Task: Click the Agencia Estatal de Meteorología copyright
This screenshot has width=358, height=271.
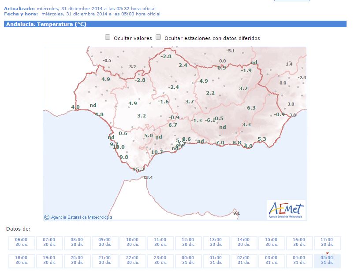Action: (78, 217)
